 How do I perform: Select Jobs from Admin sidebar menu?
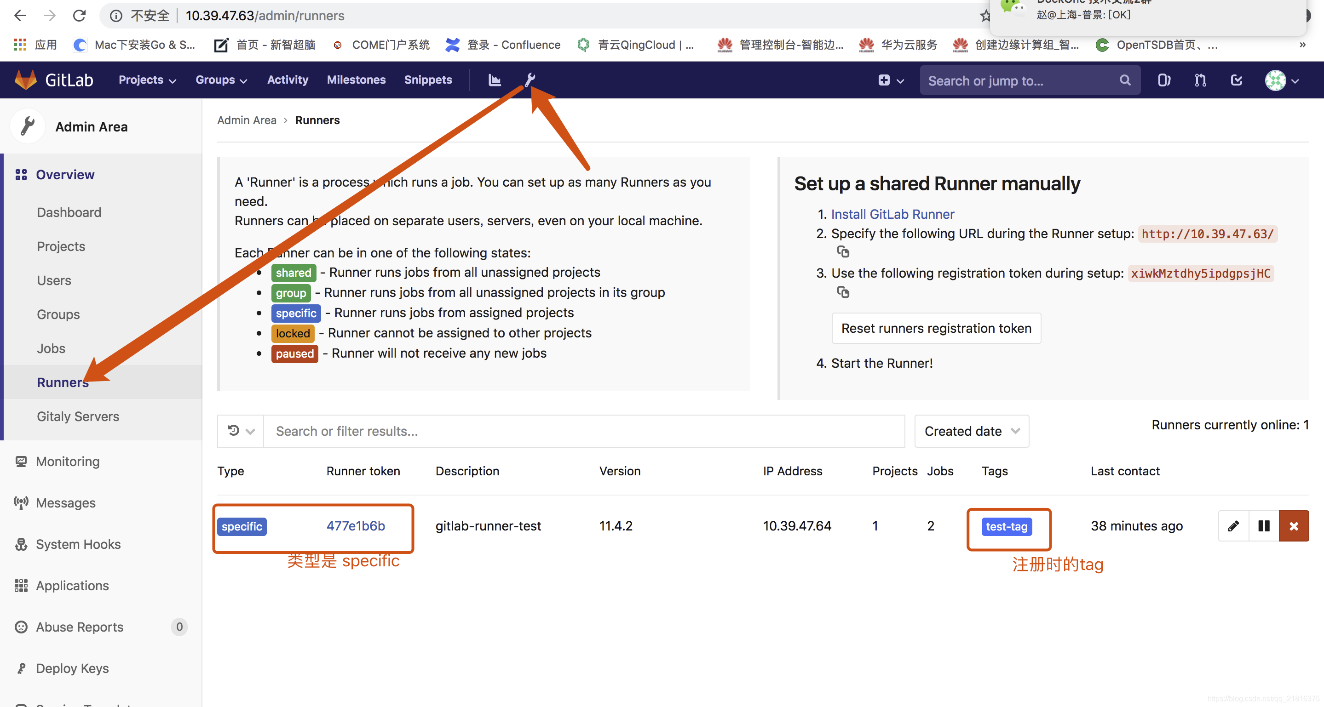pos(50,348)
